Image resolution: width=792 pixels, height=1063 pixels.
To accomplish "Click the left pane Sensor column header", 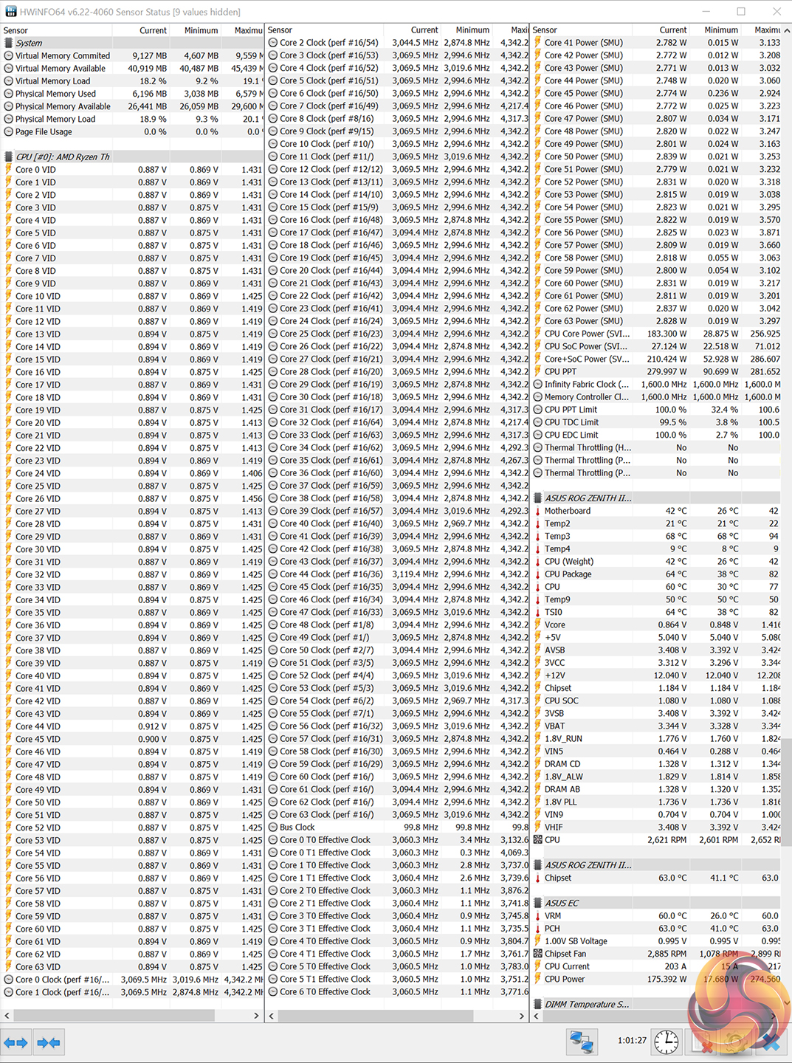I will tap(56, 30).
